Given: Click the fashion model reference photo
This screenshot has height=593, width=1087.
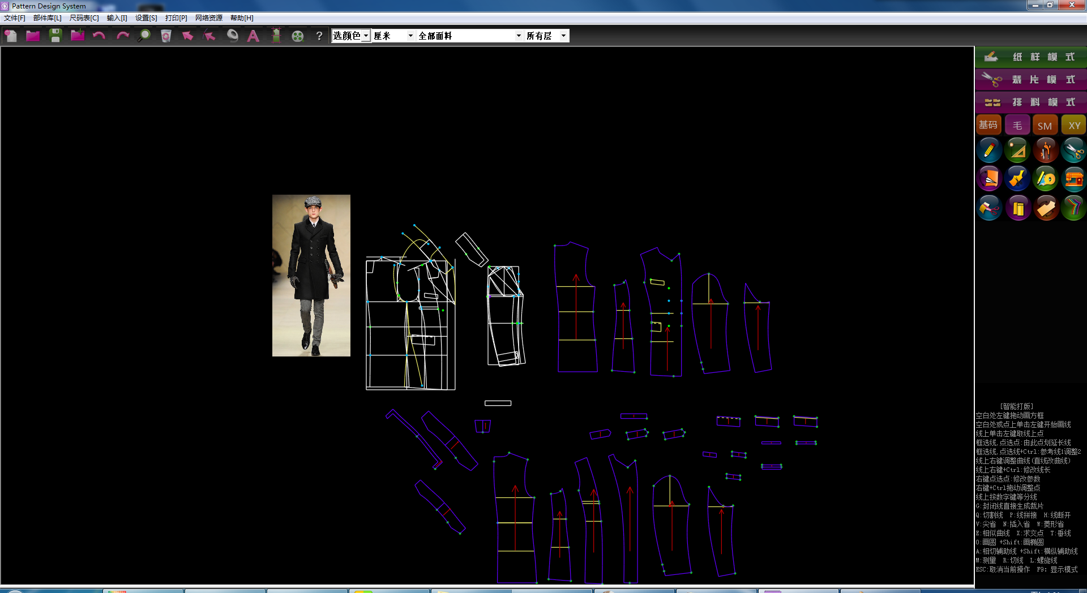Looking at the screenshot, I should (x=311, y=275).
